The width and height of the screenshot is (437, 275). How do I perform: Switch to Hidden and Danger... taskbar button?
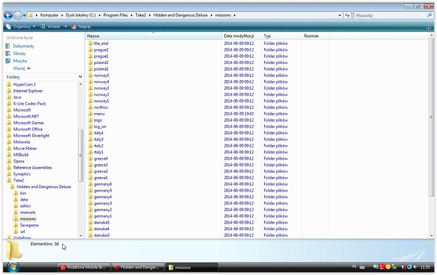click(137, 267)
